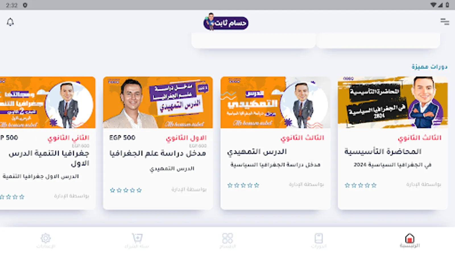Rate stars on مدخل دراسة علم الجغرافيا card
Image resolution: width=455 pixels, height=256 pixels.
tap(126, 190)
